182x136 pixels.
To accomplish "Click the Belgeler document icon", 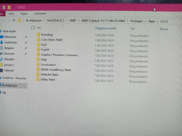I will point(2,48).
